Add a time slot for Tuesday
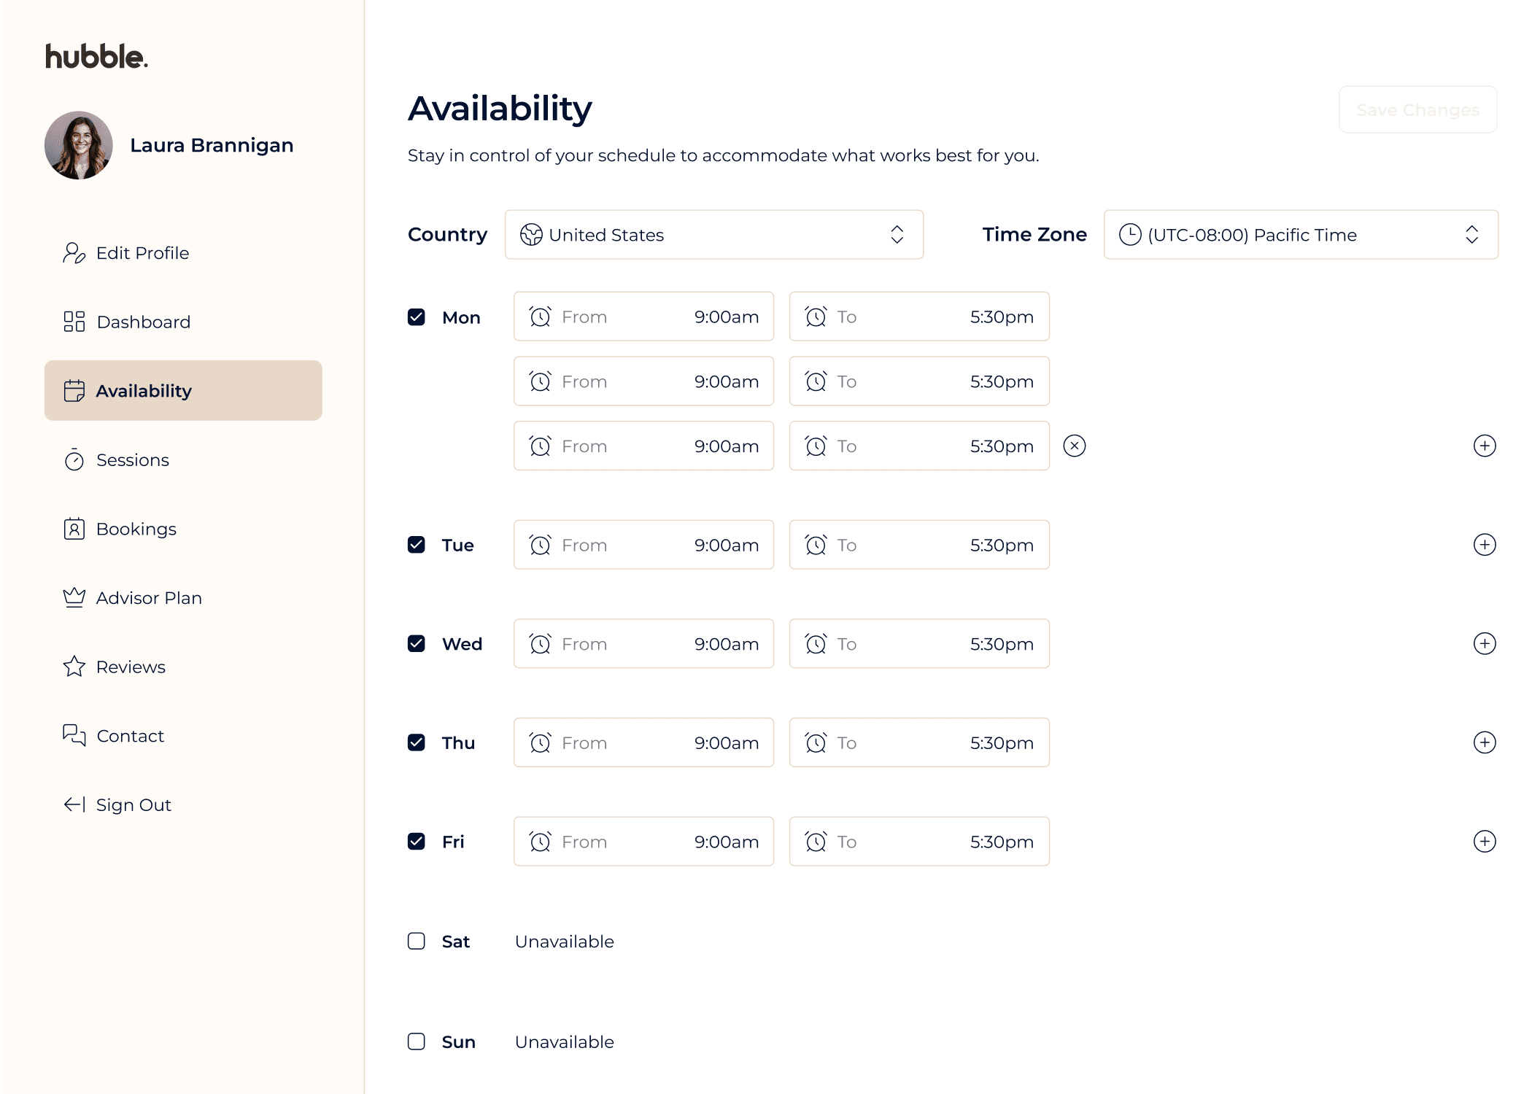Screen dimensions: 1540x1094 coord(1484,545)
